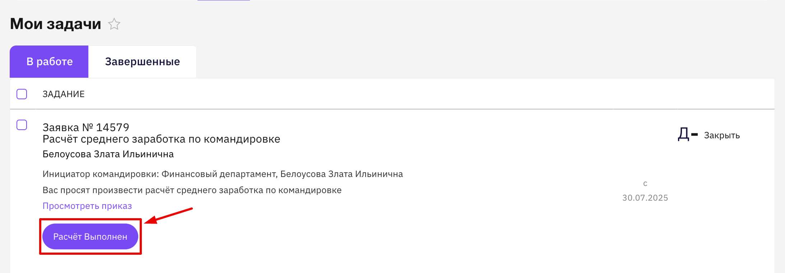Open the В работе tab
This screenshot has width=785, height=273.
point(49,62)
